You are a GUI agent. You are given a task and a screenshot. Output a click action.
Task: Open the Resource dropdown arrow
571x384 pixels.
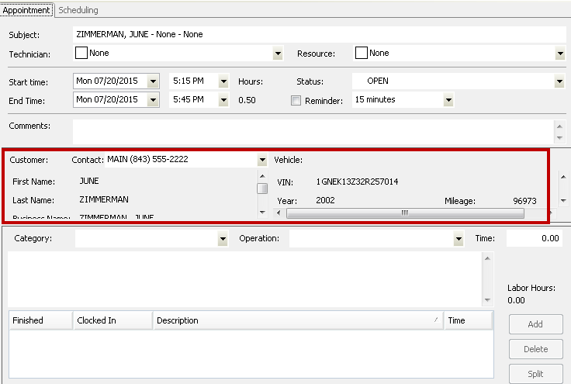click(560, 54)
